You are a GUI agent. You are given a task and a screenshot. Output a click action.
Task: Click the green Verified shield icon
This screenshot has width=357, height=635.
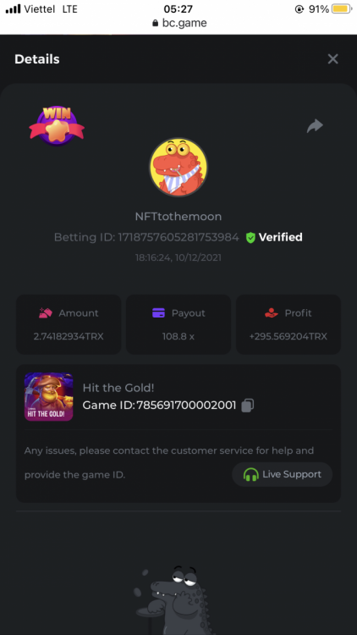(250, 237)
